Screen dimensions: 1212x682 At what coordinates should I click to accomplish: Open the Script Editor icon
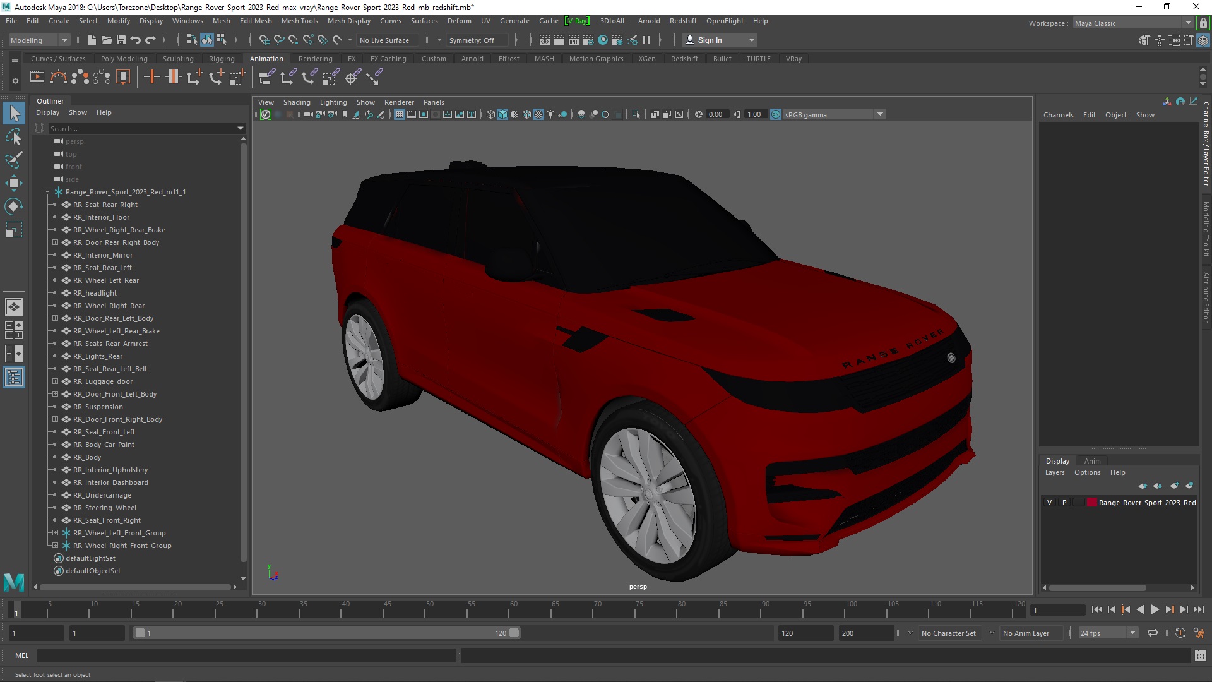point(1201,656)
